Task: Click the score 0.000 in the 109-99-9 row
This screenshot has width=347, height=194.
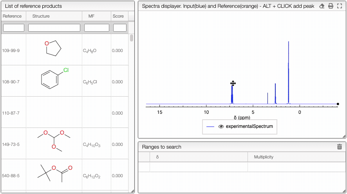Action: pos(117,50)
